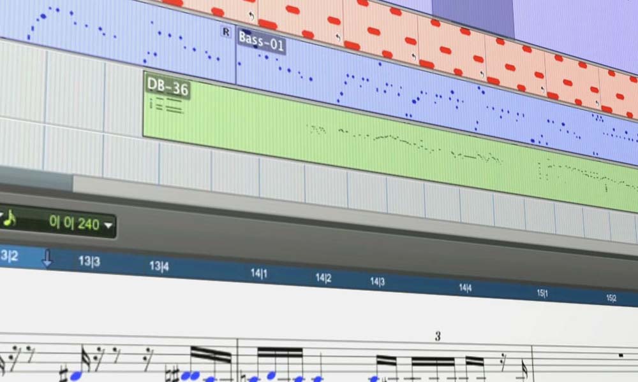Click the down-arrow marker in the bar ruler
This screenshot has height=382, width=638.
click(47, 258)
